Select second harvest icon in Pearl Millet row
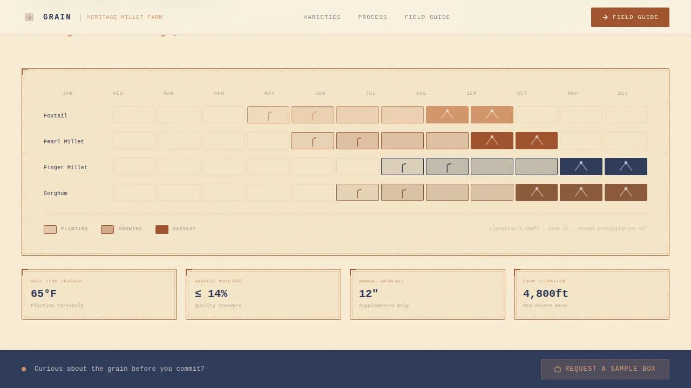The height and width of the screenshot is (388, 691). (537, 140)
